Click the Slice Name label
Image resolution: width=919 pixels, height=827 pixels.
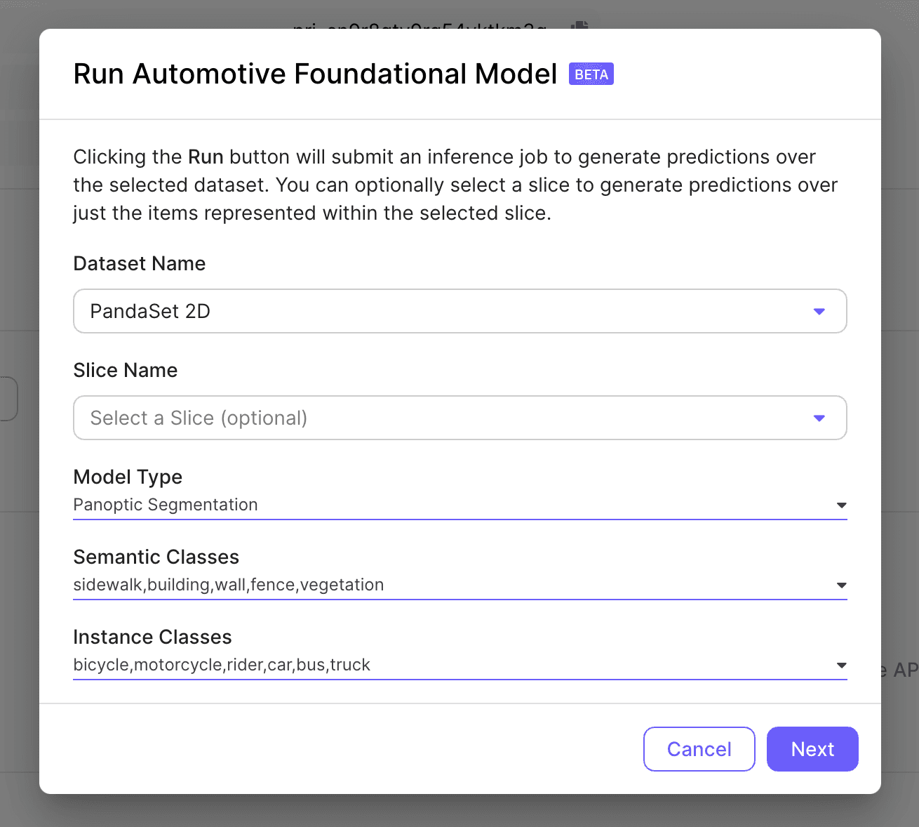coord(126,371)
